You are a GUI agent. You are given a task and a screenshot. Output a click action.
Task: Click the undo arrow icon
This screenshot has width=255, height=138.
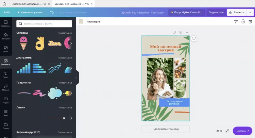point(52,12)
